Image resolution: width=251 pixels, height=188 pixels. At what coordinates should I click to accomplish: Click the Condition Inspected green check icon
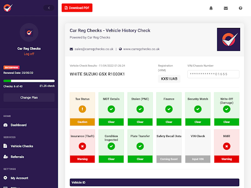(x=111, y=146)
